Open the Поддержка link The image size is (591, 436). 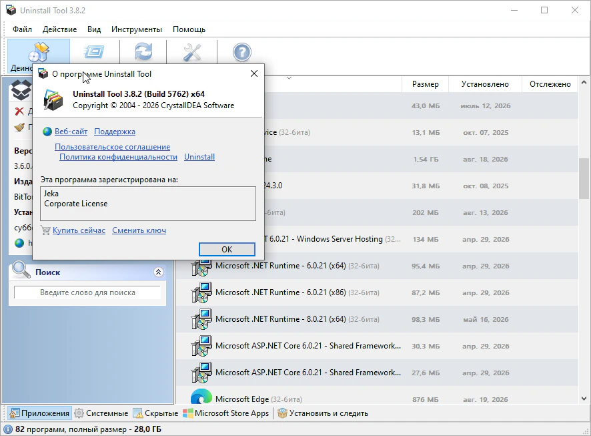(115, 132)
